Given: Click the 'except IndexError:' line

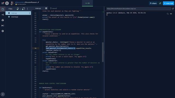Looking at the screenshot, I should coord(50,61).
